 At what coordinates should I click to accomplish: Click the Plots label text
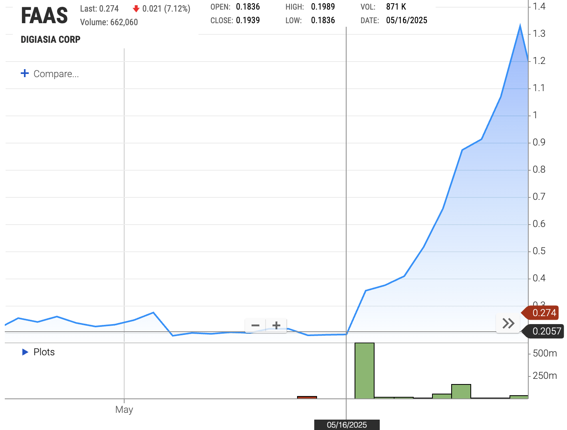[x=44, y=352]
